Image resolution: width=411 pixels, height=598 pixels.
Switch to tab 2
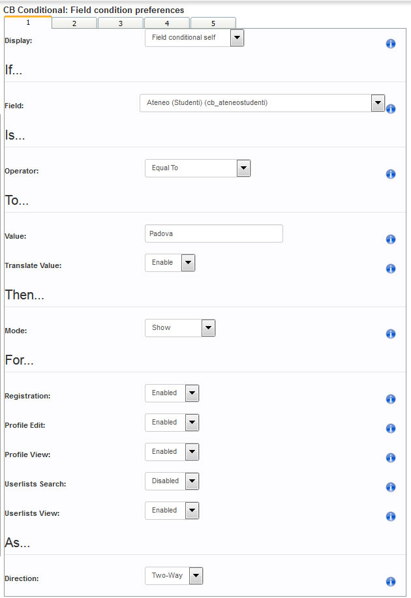(74, 23)
